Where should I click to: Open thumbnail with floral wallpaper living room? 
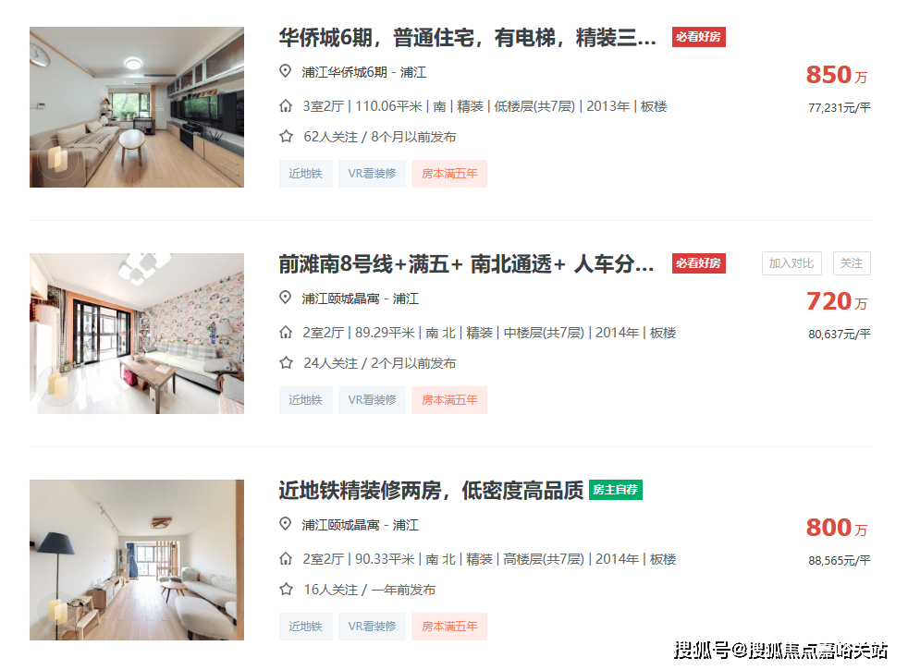[x=137, y=334]
